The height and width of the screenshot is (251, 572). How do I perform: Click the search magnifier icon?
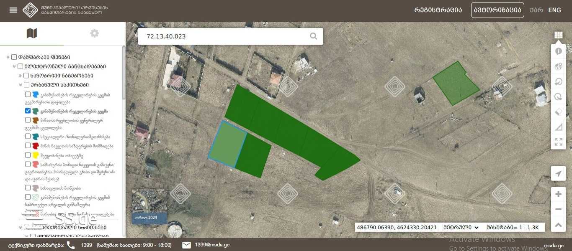pyautogui.click(x=313, y=36)
